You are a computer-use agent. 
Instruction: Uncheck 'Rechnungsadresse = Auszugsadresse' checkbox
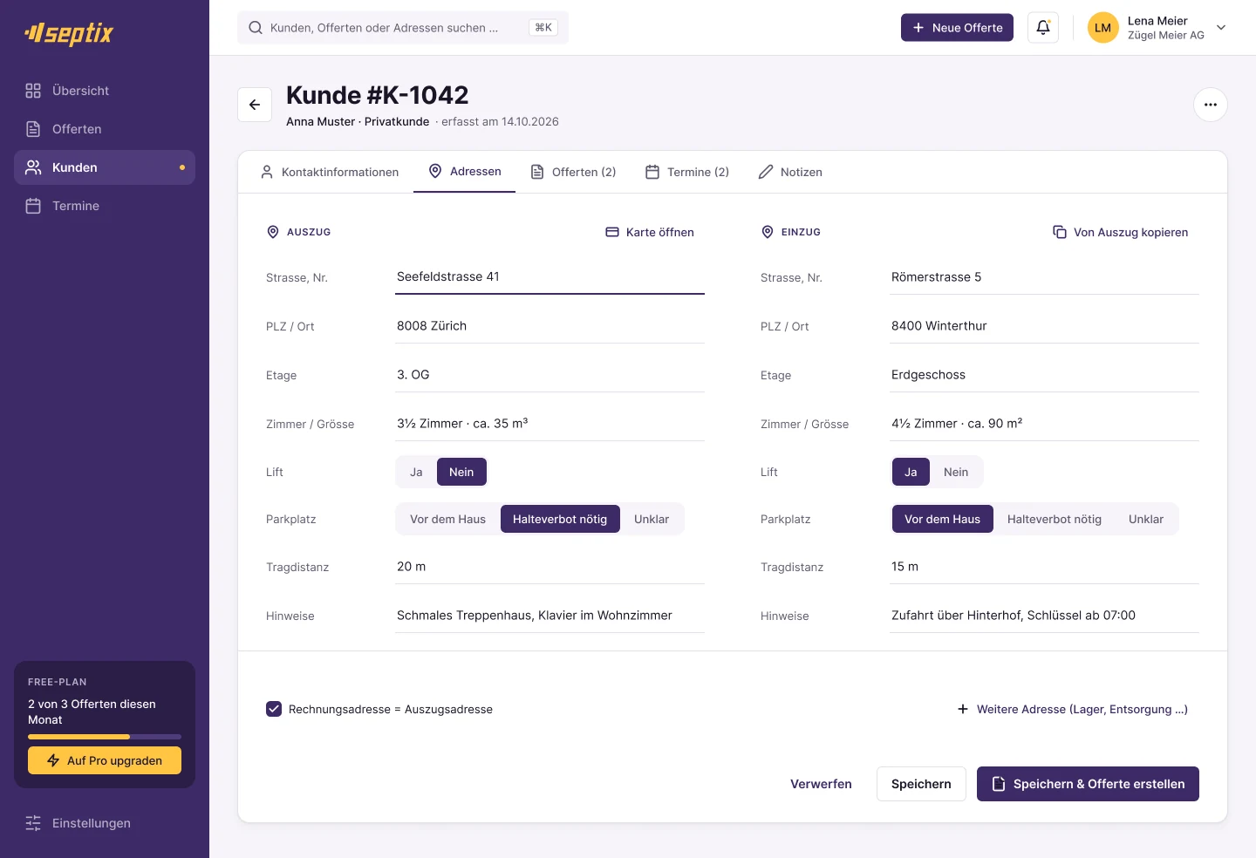(x=274, y=709)
